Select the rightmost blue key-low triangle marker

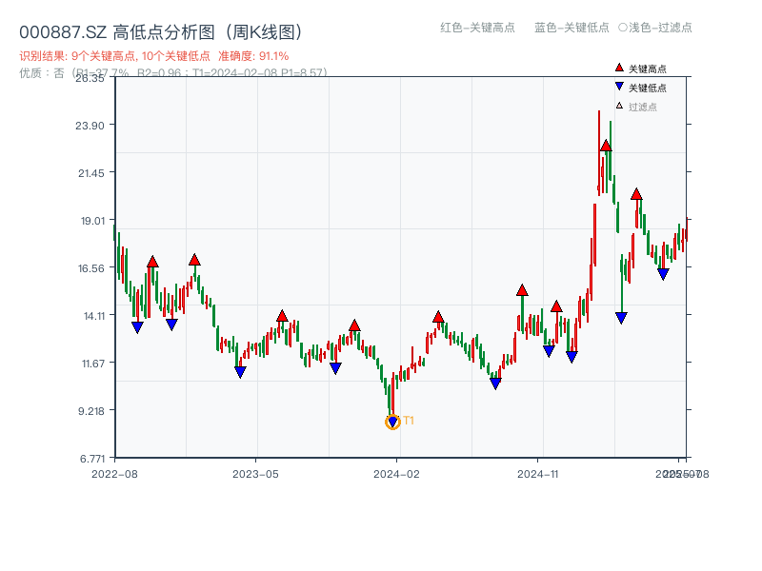tap(663, 274)
